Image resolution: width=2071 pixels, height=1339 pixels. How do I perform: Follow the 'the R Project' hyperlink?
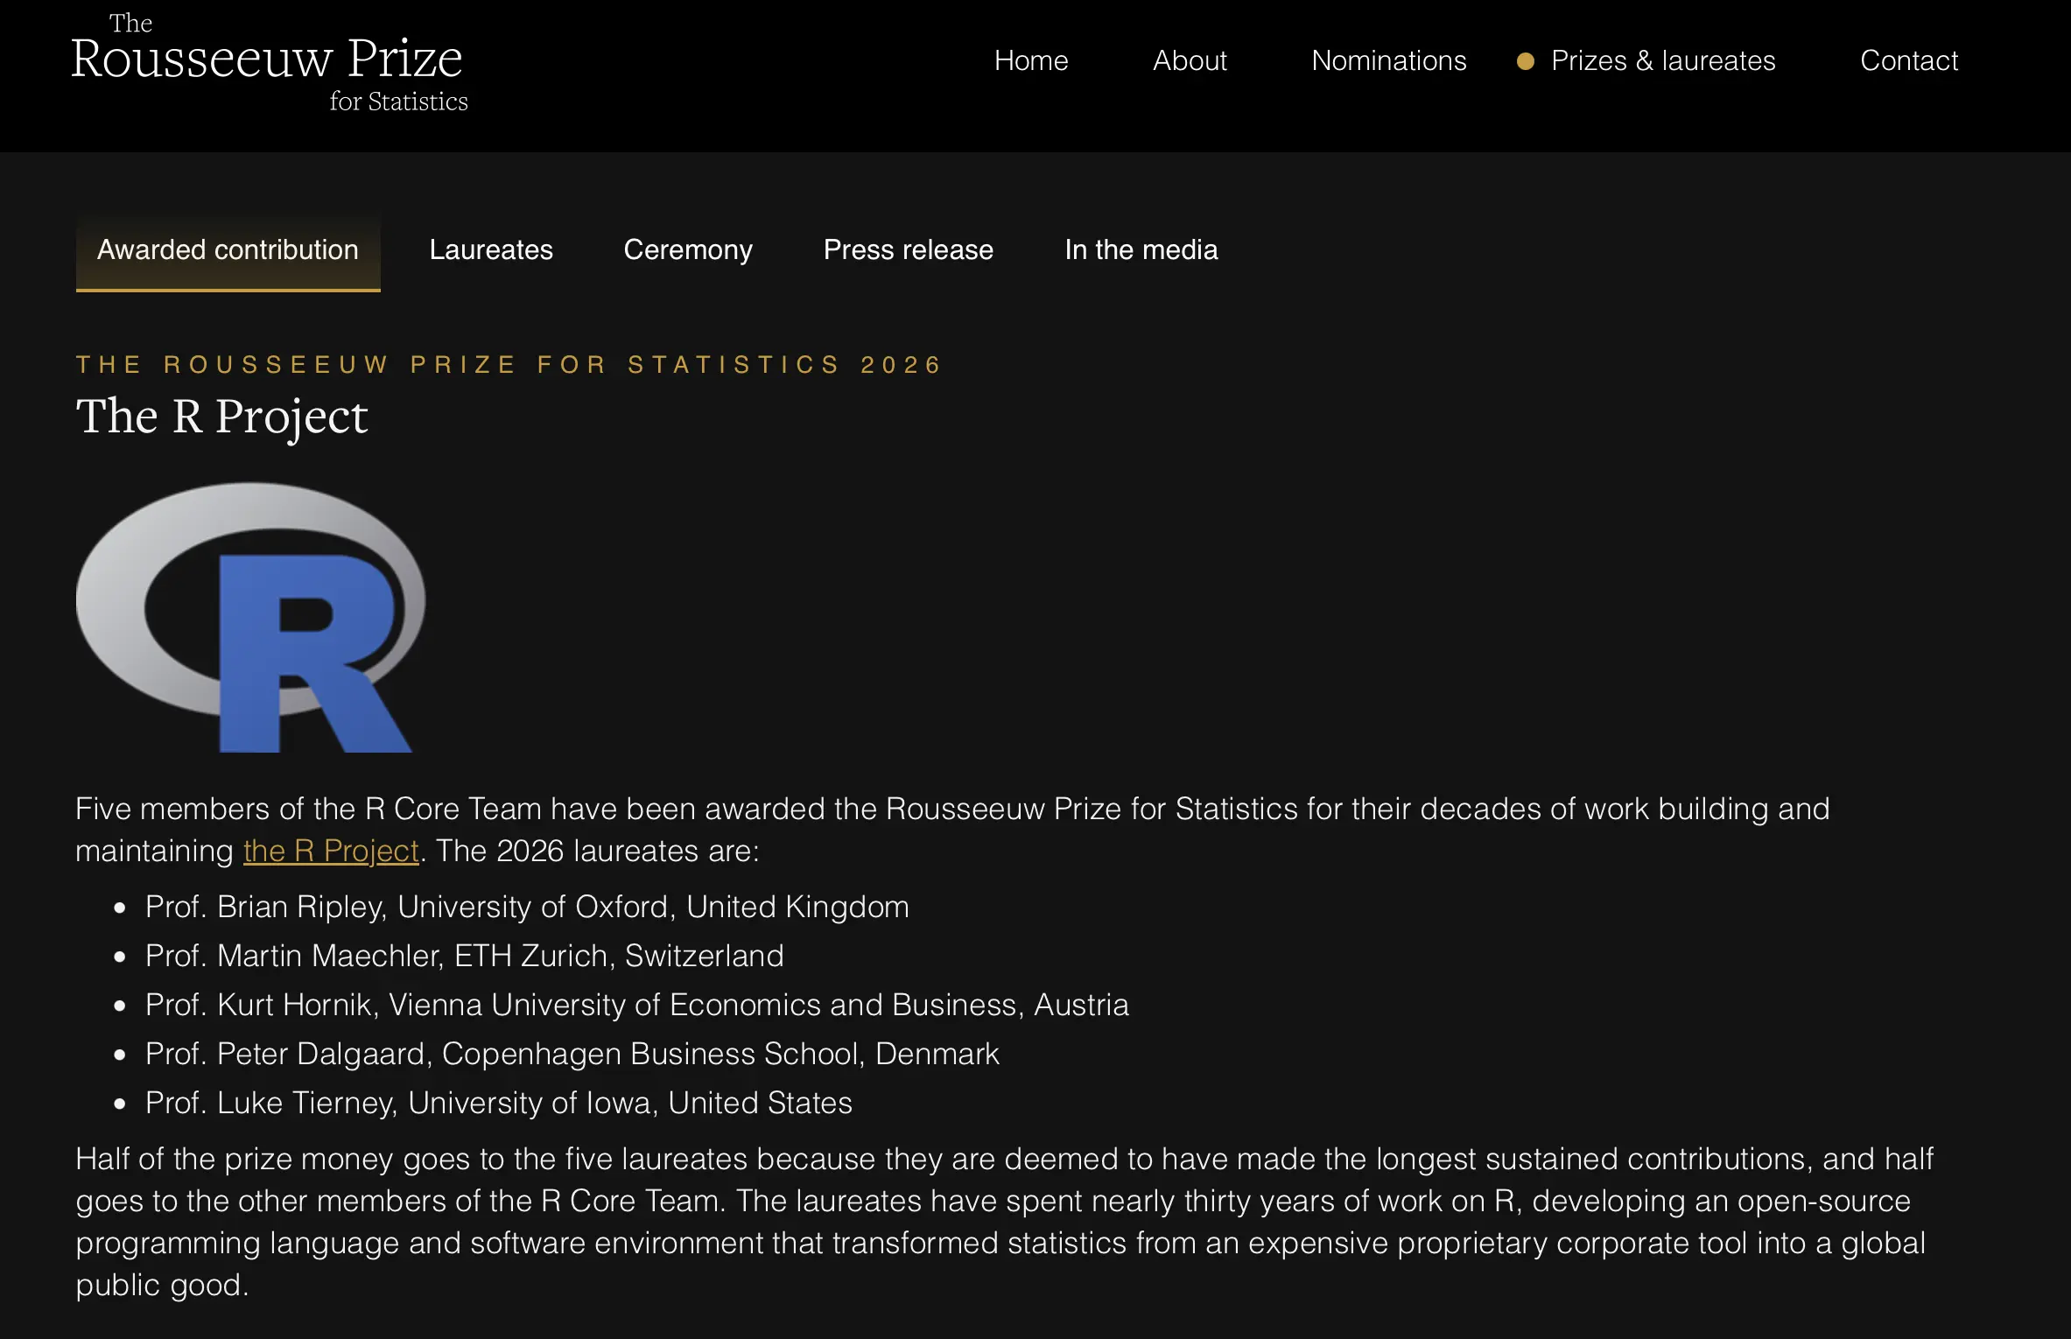click(331, 851)
